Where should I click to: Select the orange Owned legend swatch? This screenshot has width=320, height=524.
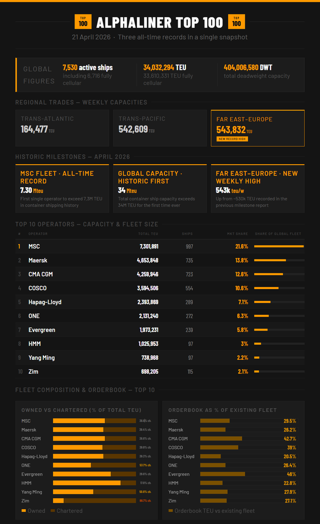point(24,510)
